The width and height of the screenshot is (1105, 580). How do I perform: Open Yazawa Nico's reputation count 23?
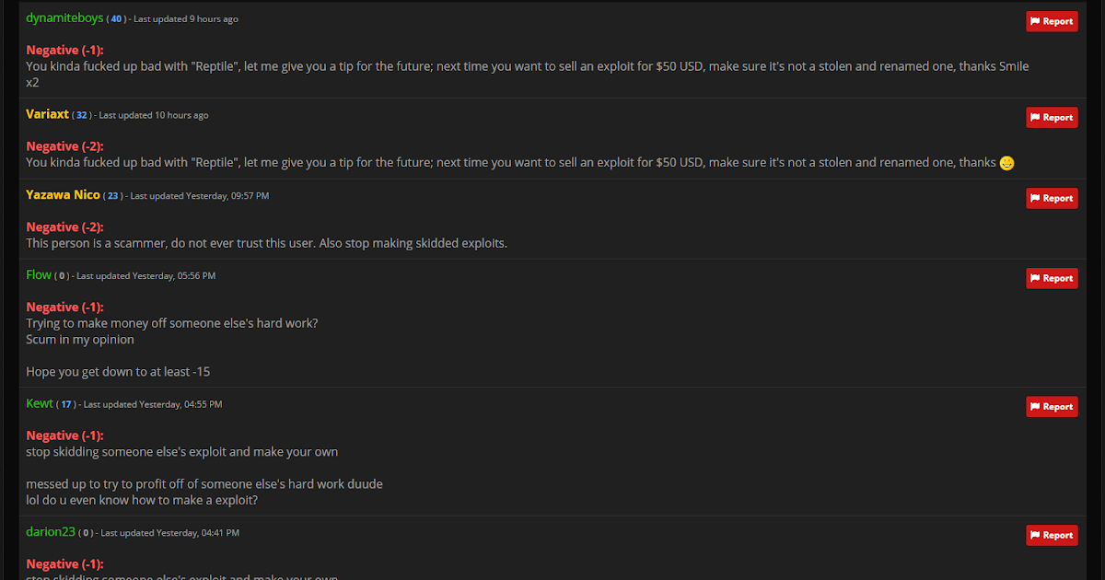tap(113, 196)
